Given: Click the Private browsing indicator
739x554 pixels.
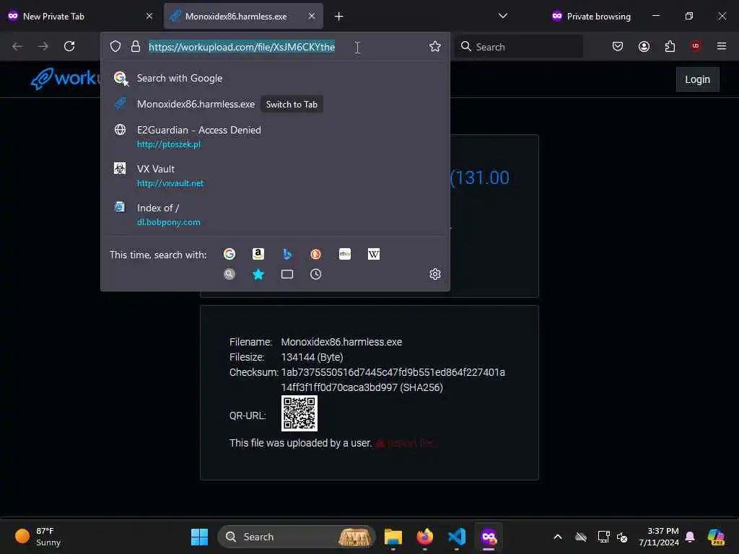Looking at the screenshot, I should 590,16.
